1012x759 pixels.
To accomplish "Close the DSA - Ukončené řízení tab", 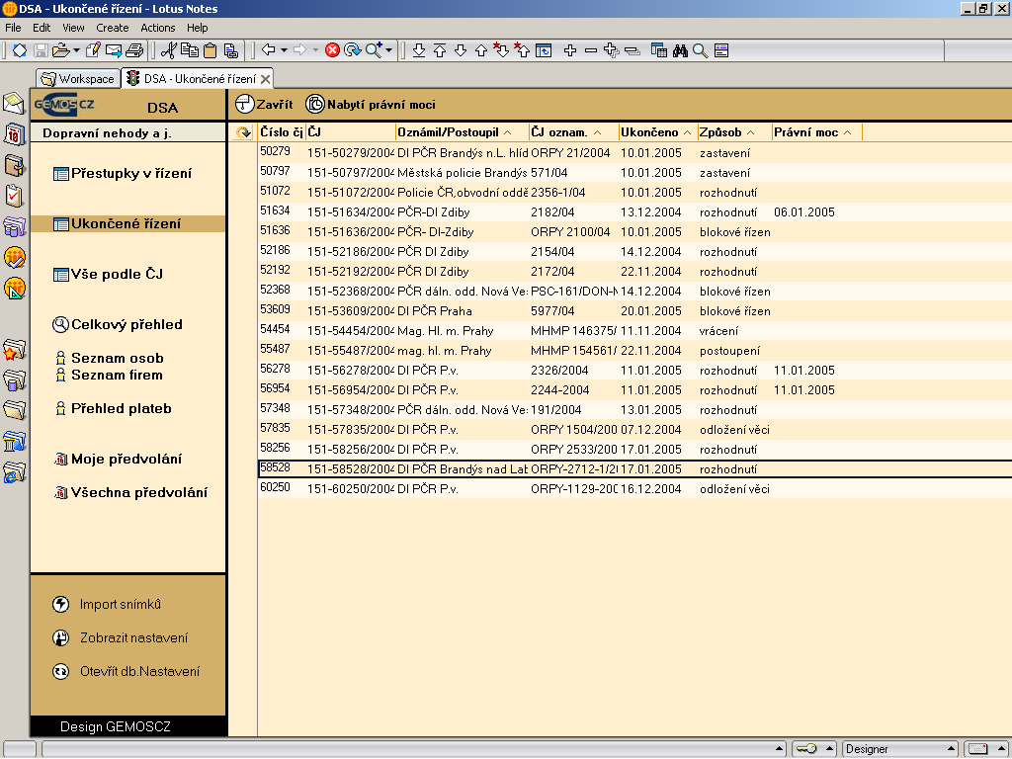I will tap(265, 79).
